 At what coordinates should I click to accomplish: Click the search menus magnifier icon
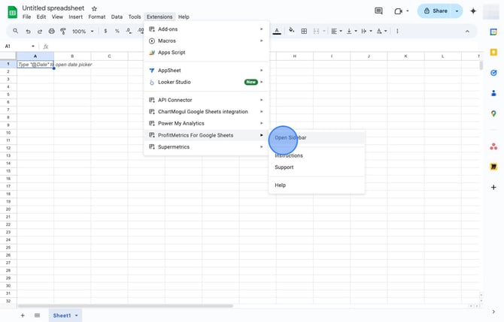pos(16,31)
